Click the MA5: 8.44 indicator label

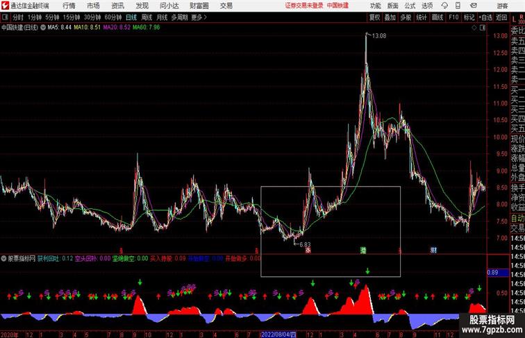tap(59, 28)
